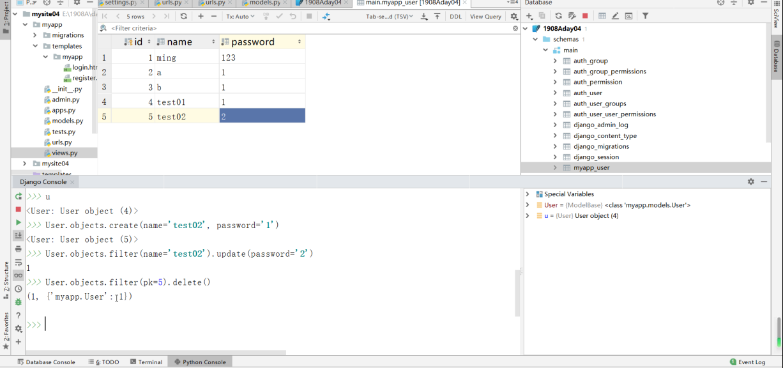Refresh the Database panel
The height and width of the screenshot is (368, 783).
tap(559, 16)
